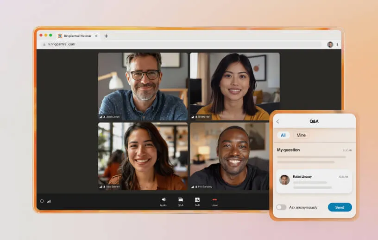Open browser three-dot menu
The width and height of the screenshot is (378, 240).
(x=337, y=44)
